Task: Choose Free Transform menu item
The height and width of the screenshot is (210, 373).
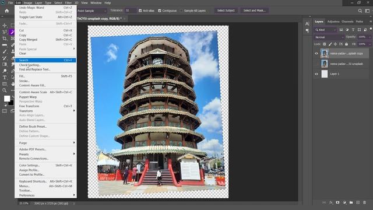Action: click(x=45, y=106)
